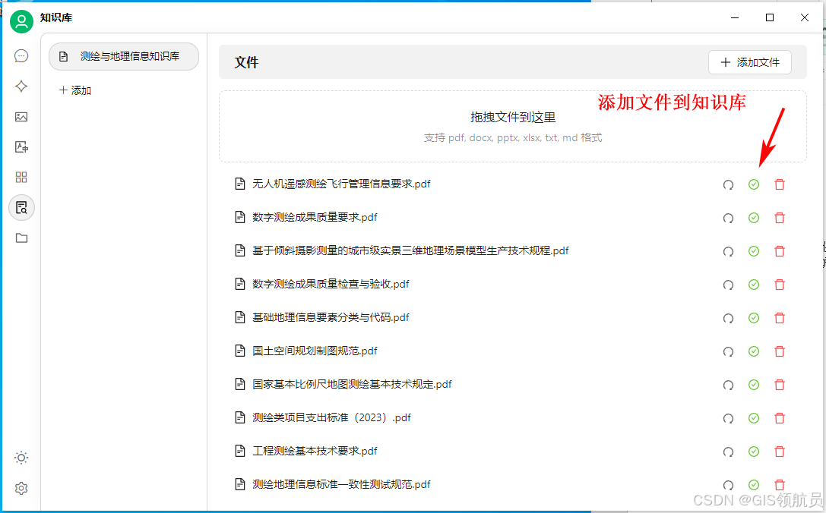Image resolution: width=826 pixels, height=513 pixels.
Task: Open file name 国家基本比例尺地图测绘基本技术规定.pdf
Action: 352,385
